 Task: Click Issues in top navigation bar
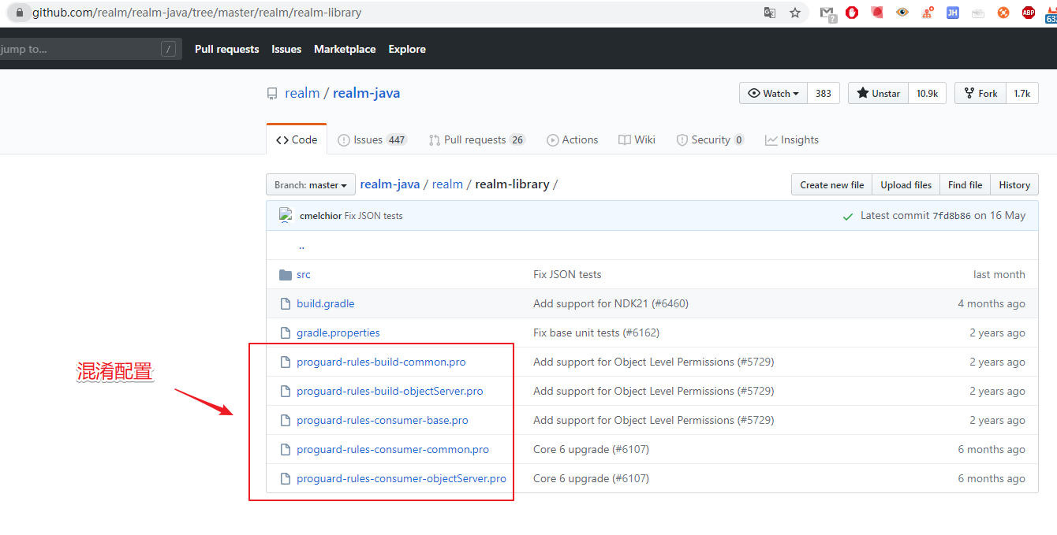pyautogui.click(x=286, y=49)
